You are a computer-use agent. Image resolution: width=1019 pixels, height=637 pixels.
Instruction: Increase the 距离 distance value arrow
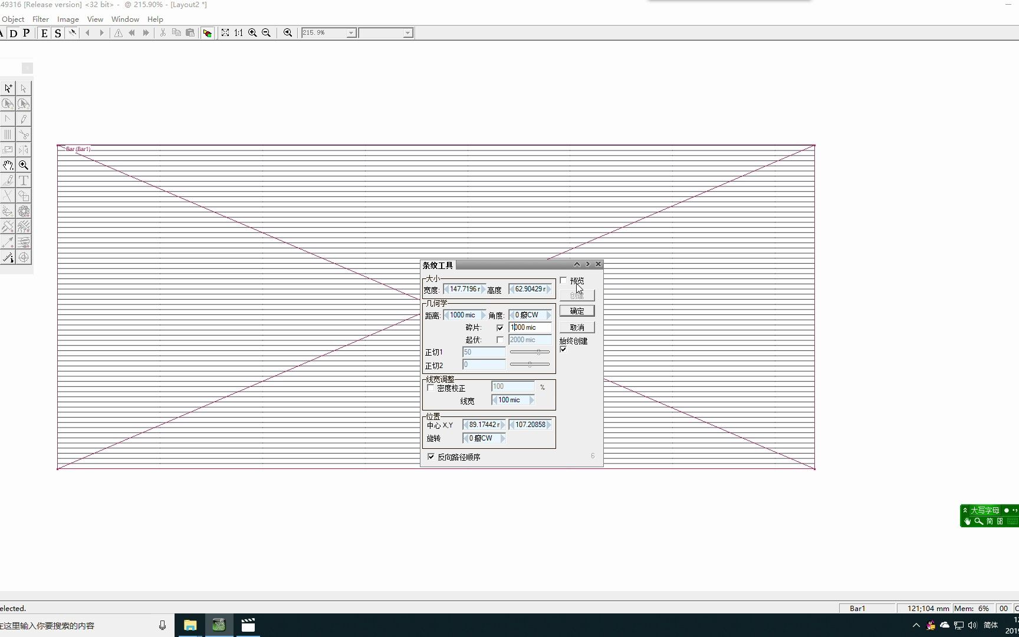tap(484, 315)
